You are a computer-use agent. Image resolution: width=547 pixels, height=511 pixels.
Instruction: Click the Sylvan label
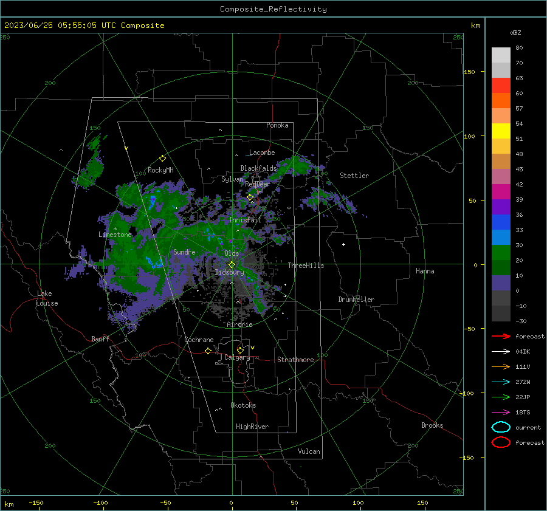(232, 180)
